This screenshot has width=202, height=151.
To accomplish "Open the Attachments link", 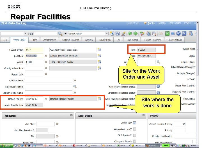I will pos(189,49).
